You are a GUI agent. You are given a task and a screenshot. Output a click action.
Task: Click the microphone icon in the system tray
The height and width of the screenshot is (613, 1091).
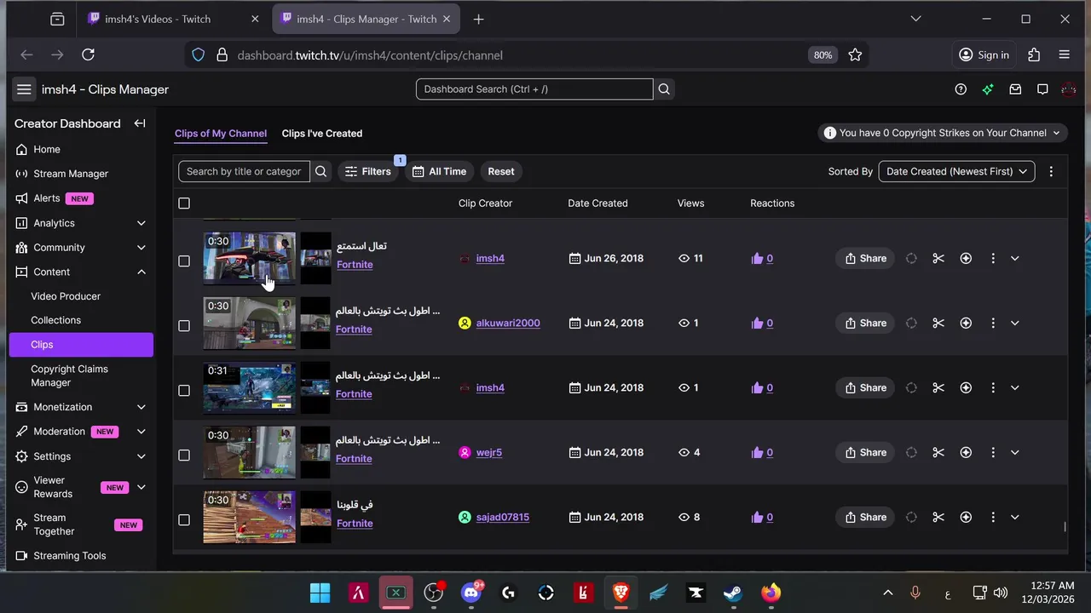click(915, 593)
